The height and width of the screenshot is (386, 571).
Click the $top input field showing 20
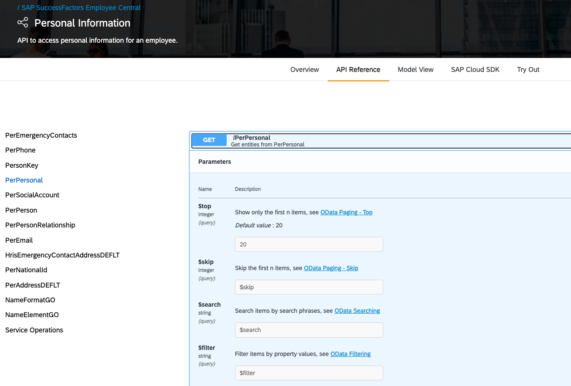point(309,244)
